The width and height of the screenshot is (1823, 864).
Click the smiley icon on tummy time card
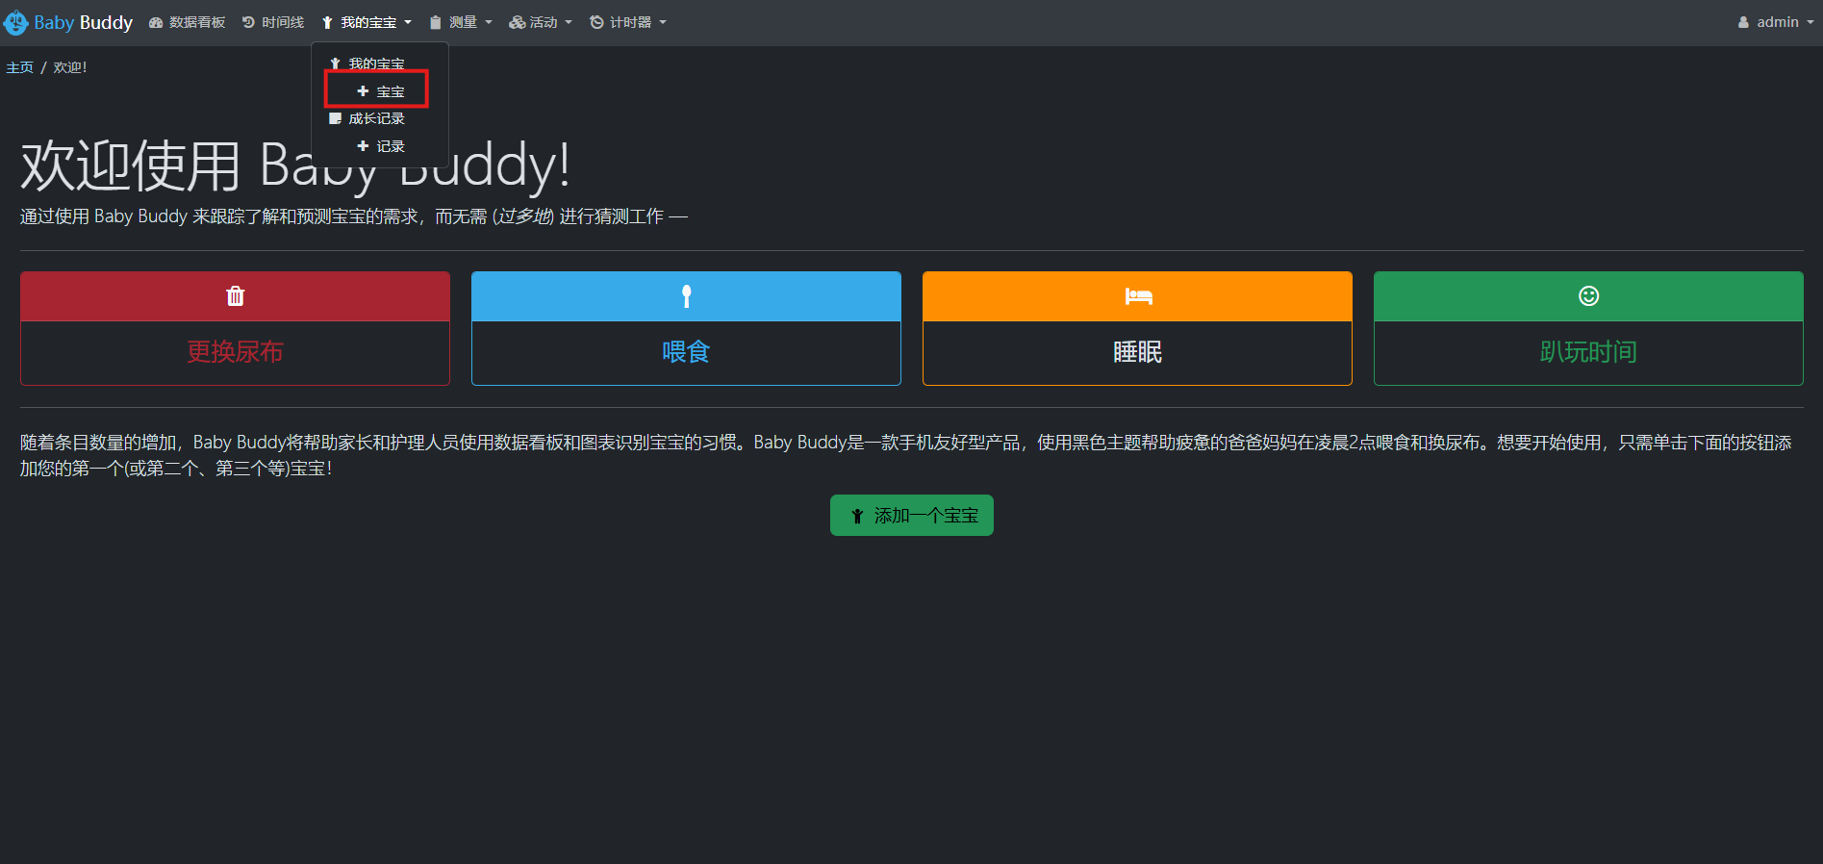[x=1588, y=296]
